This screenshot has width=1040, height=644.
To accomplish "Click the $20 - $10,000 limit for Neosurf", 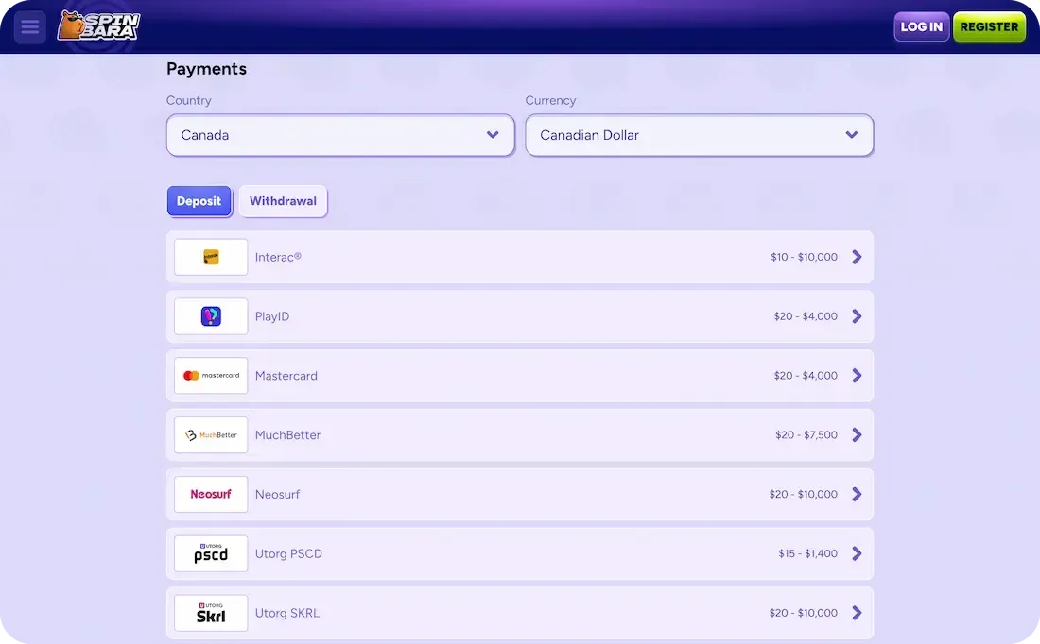I will coord(804,494).
